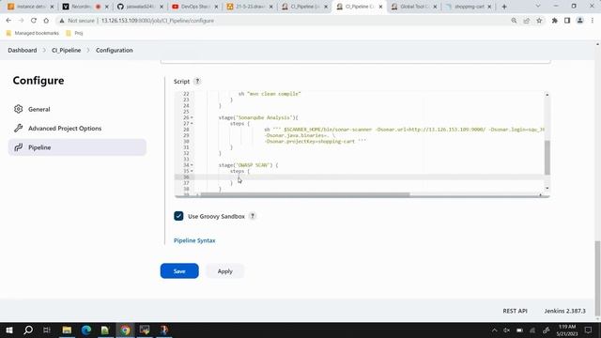The height and width of the screenshot is (338, 601).
Task: Collapse code fold at line 27
Action: 192,123
